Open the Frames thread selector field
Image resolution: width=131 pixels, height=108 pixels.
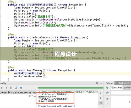[121, 92]
